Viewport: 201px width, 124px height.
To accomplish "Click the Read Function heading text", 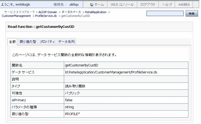I will (41, 27).
